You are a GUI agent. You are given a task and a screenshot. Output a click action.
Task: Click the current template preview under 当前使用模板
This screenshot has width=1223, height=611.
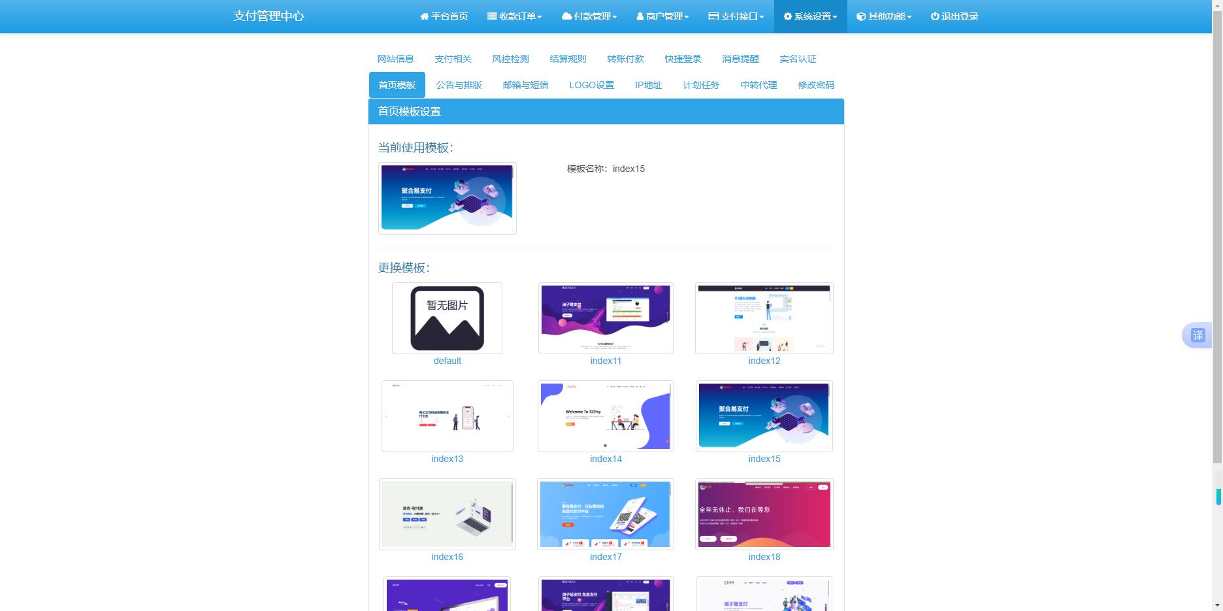pyautogui.click(x=448, y=198)
